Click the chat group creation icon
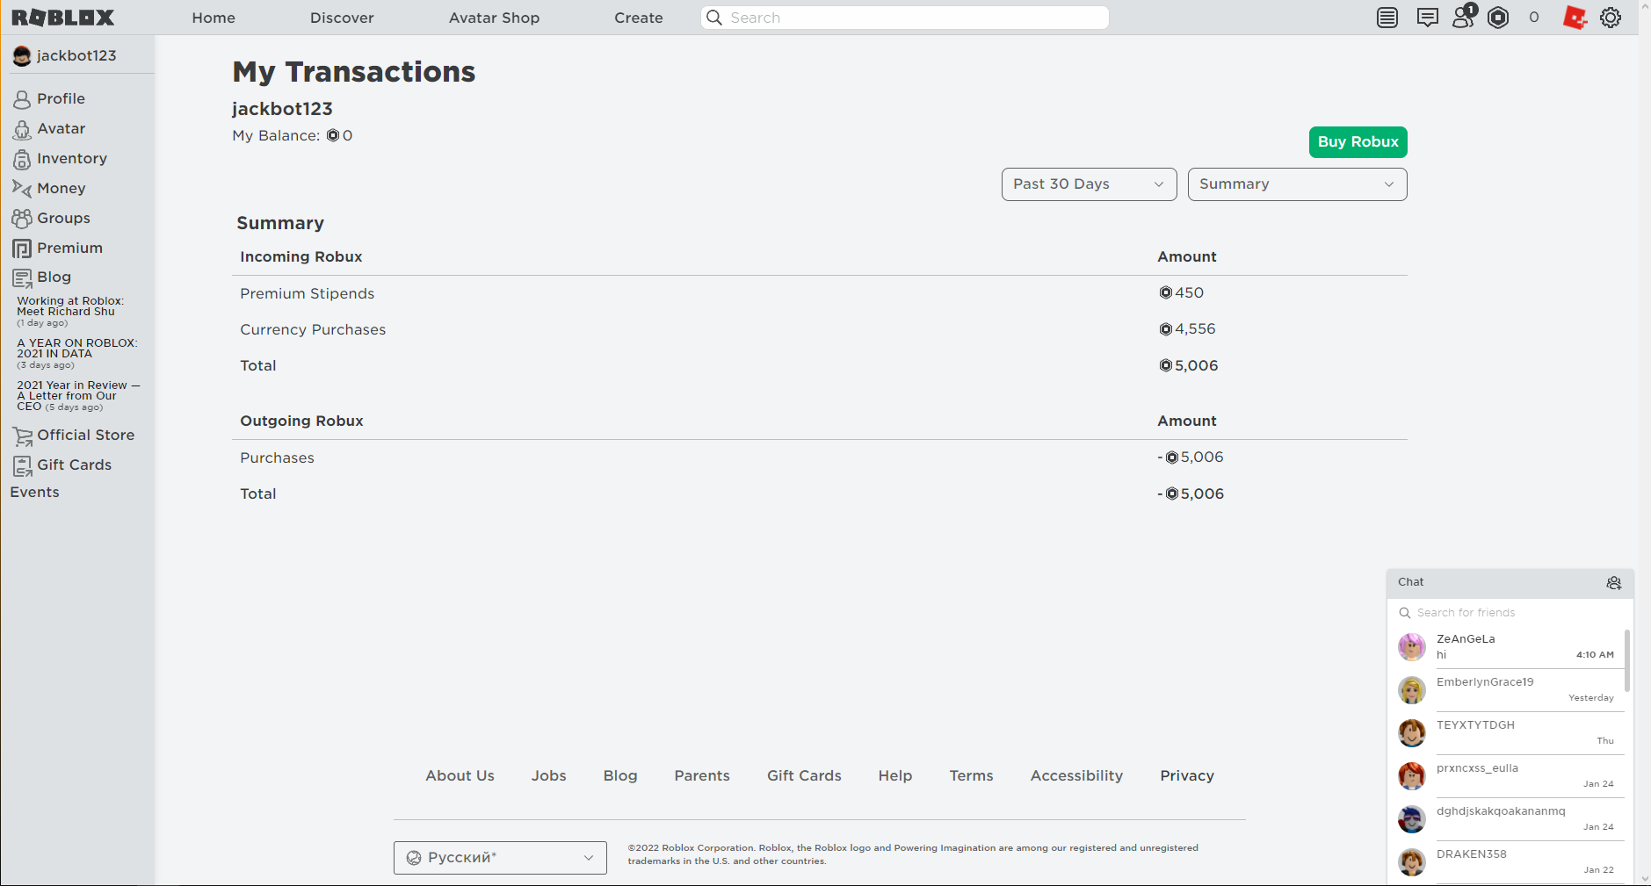The height and width of the screenshot is (886, 1651). (x=1614, y=583)
